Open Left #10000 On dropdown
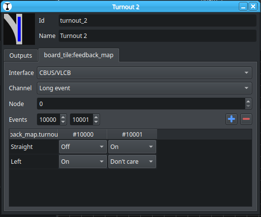 click(x=83, y=161)
